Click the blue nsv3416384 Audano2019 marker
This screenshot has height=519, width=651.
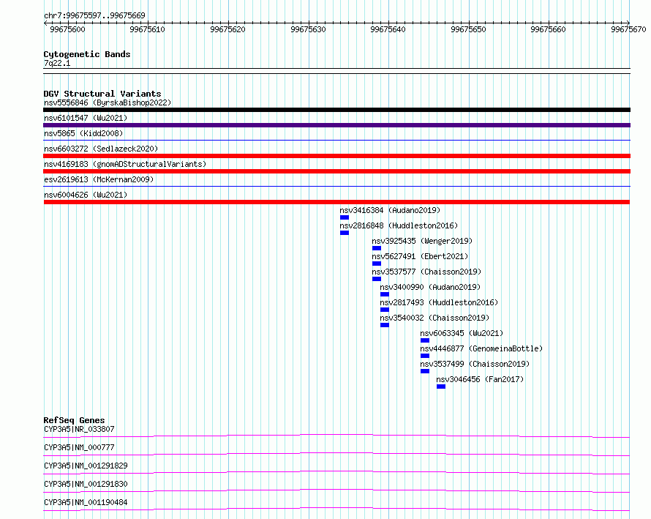(345, 217)
